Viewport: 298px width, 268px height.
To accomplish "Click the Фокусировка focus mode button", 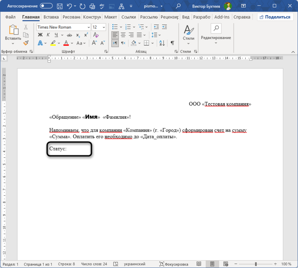I will point(174,264).
